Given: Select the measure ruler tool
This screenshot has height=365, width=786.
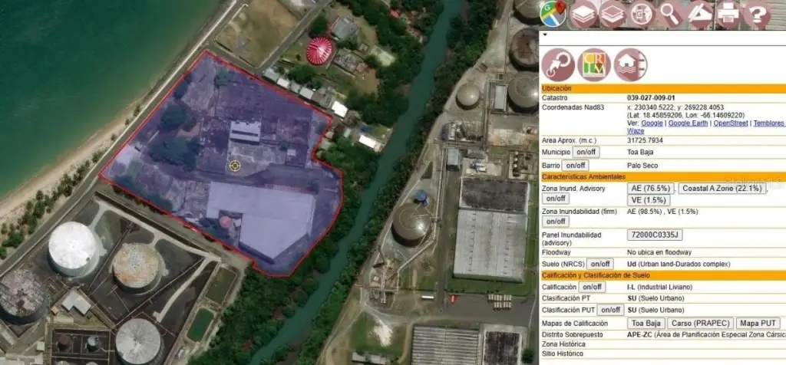Looking at the screenshot, I should click(700, 14).
